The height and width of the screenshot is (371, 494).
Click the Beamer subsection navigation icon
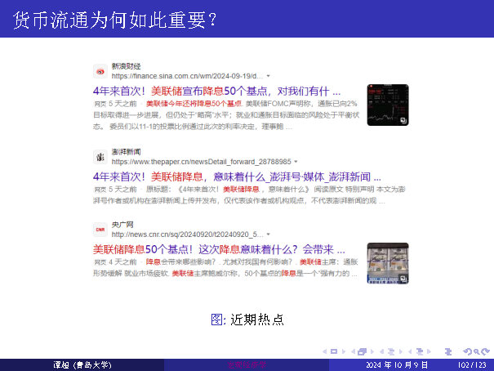389,351
